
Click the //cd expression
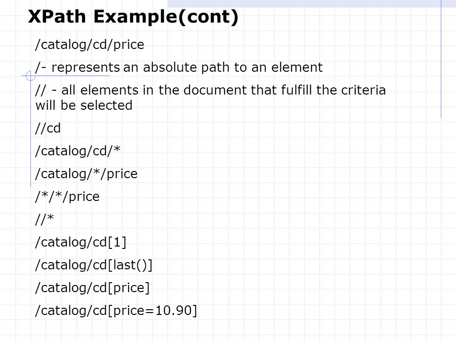[x=47, y=128]
